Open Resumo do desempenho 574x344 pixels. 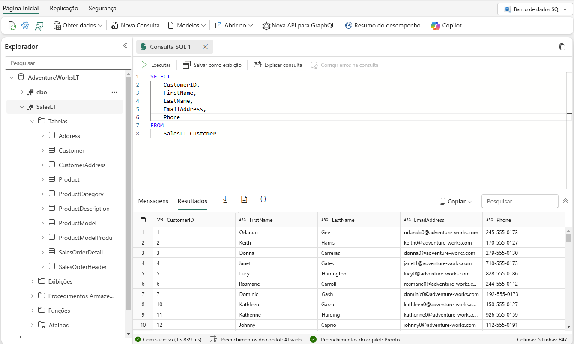[x=383, y=26]
